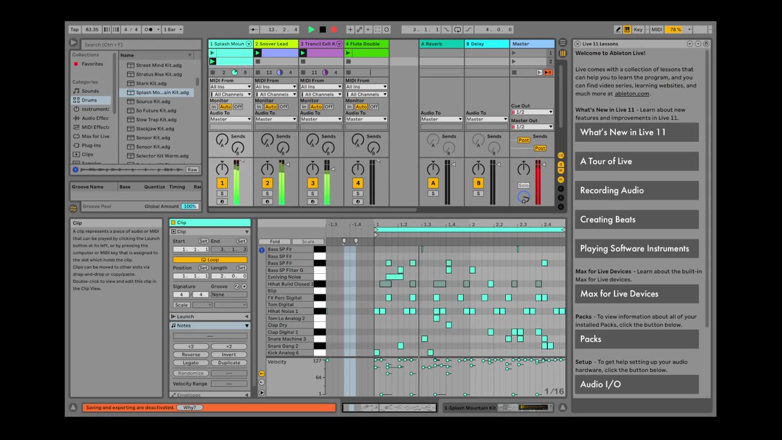Show the In/Out section toggle icon
Image resolution: width=782 pixels, height=440 pixels.
[561, 155]
